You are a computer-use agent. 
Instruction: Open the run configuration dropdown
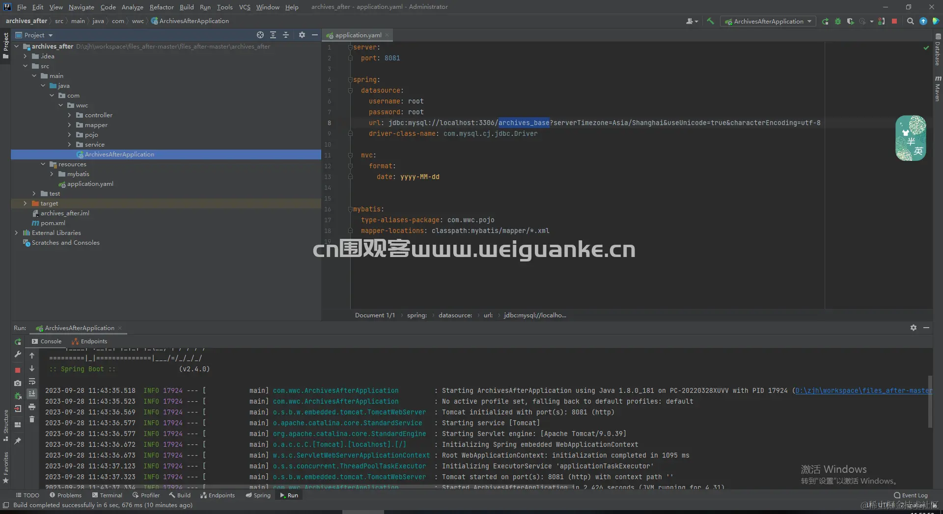(768, 21)
